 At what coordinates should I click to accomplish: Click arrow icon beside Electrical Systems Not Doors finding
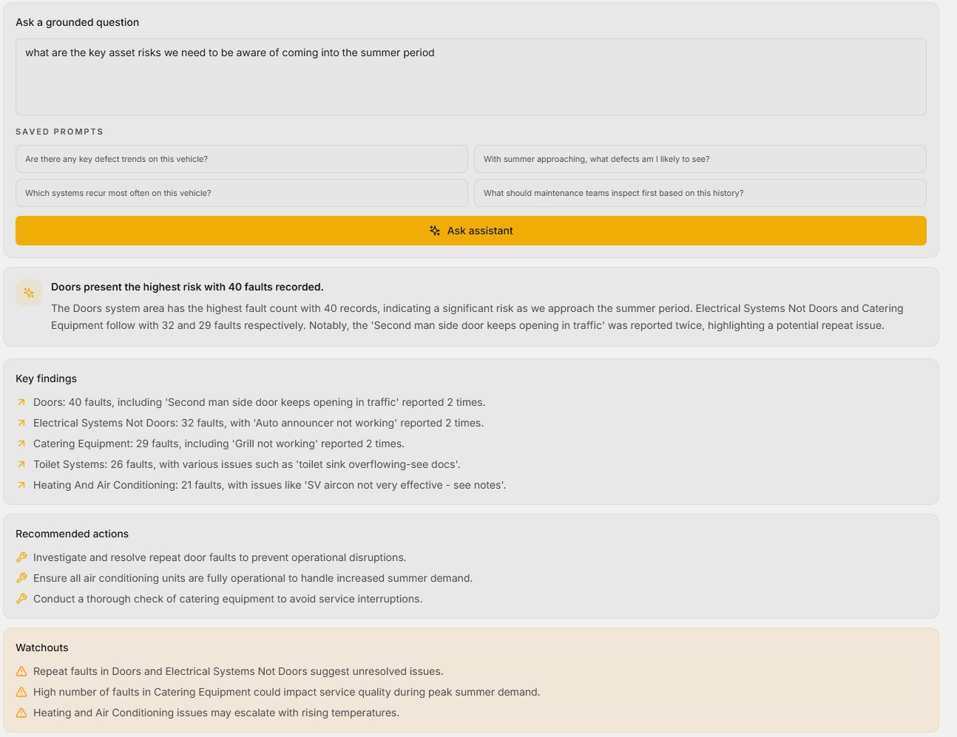pyautogui.click(x=21, y=423)
